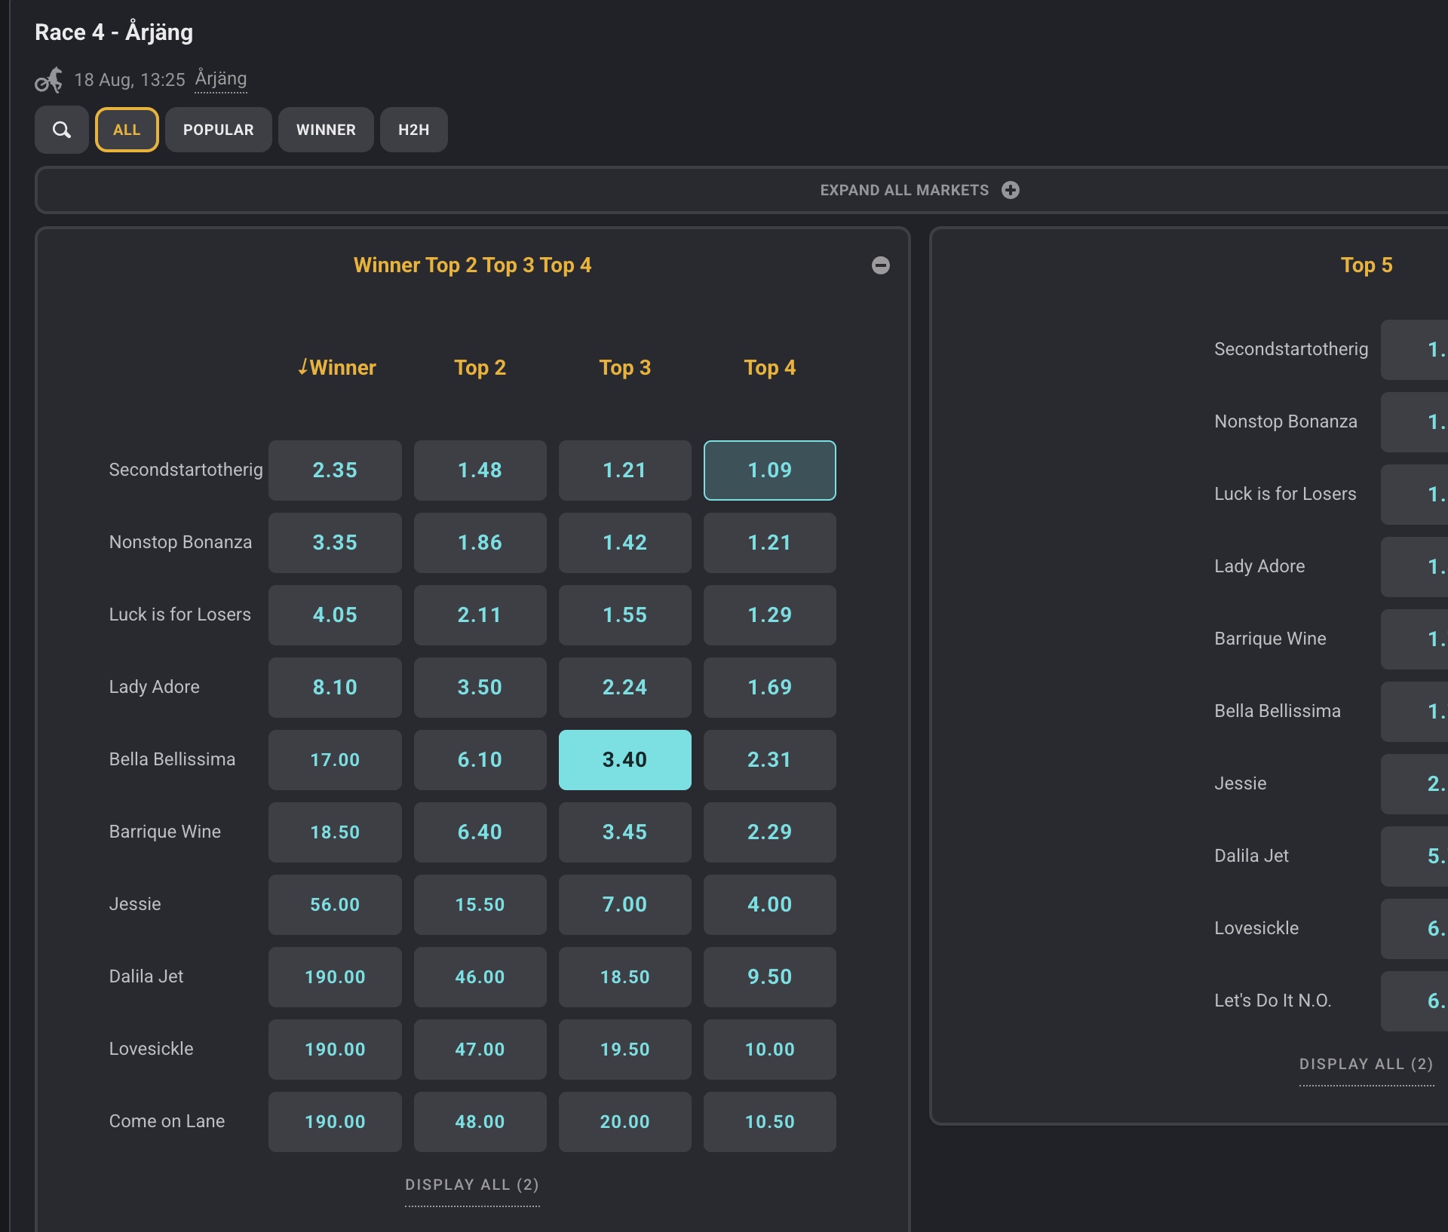
Task: Select Come on Lane Top 3 odds 20.00
Action: coord(624,1122)
